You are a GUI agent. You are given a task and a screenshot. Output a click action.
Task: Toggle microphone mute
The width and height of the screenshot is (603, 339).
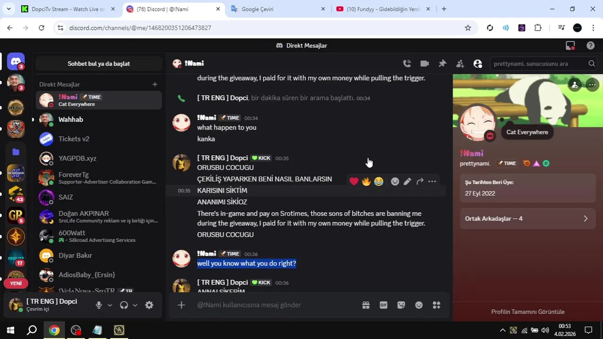tap(99, 305)
